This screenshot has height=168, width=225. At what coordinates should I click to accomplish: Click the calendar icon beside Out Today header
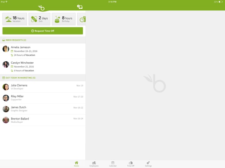click(x=3, y=78)
